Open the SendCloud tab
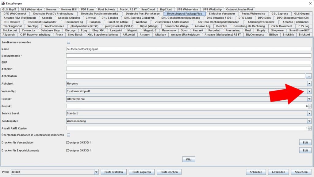 tap(148, 10)
